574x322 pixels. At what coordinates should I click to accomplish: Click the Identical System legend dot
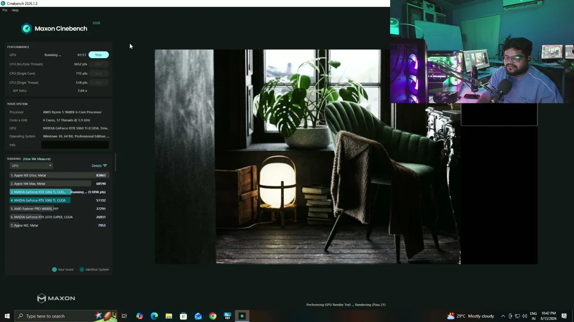(x=82, y=270)
